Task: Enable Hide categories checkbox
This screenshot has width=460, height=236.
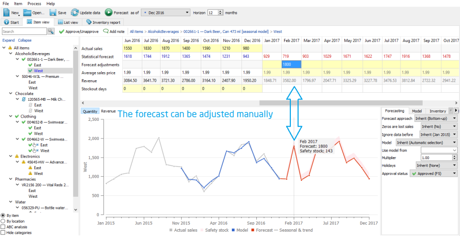Action: (3, 233)
